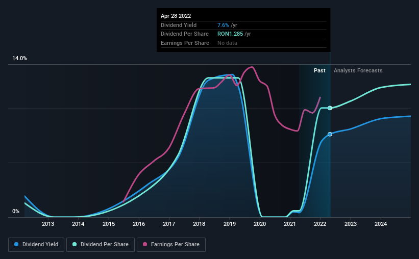The image size is (419, 259).
Task: Toggle the Earnings Per Share legend button
Action: point(171,245)
